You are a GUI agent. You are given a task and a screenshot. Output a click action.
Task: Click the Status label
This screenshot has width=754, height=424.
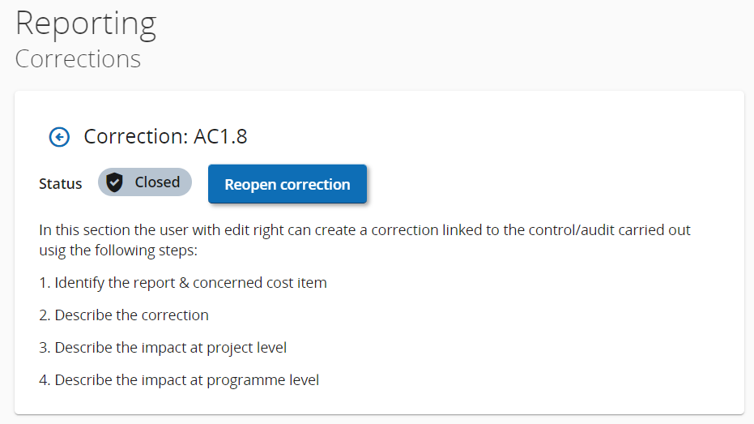point(61,184)
